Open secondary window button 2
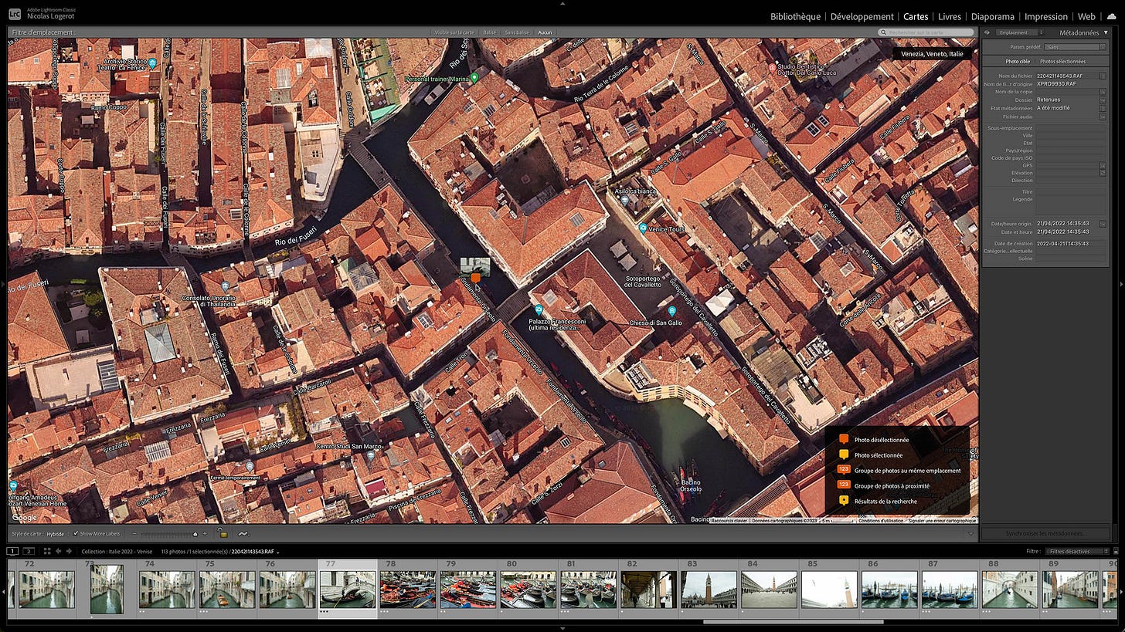This screenshot has height=632, width=1125. tap(29, 551)
